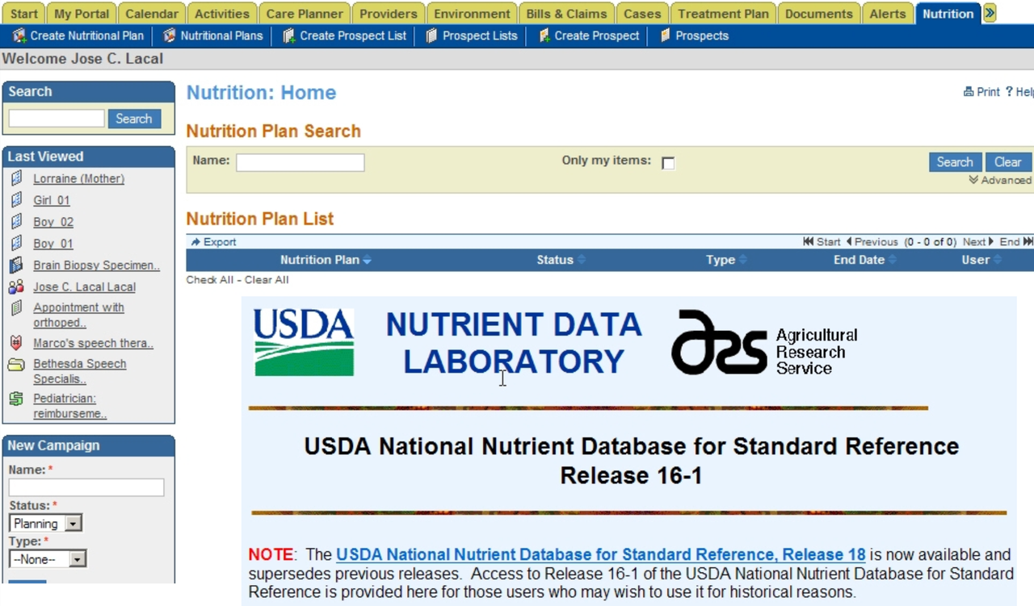Click the Help question mark icon
This screenshot has width=1034, height=606.
[x=1008, y=91]
